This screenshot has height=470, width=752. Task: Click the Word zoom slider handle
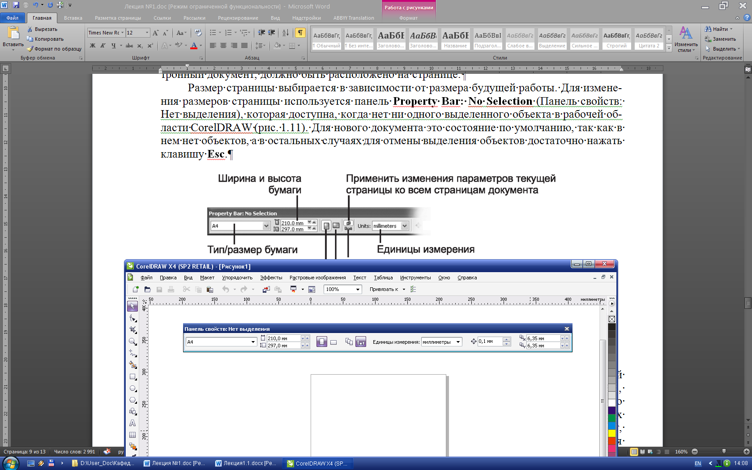click(724, 452)
